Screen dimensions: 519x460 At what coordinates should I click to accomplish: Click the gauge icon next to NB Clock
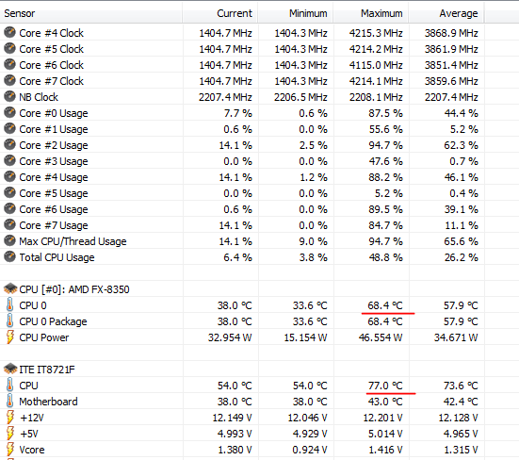point(9,96)
